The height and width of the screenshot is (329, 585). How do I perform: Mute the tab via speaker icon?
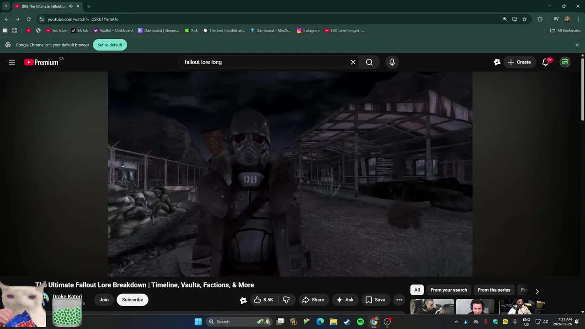pos(71,6)
